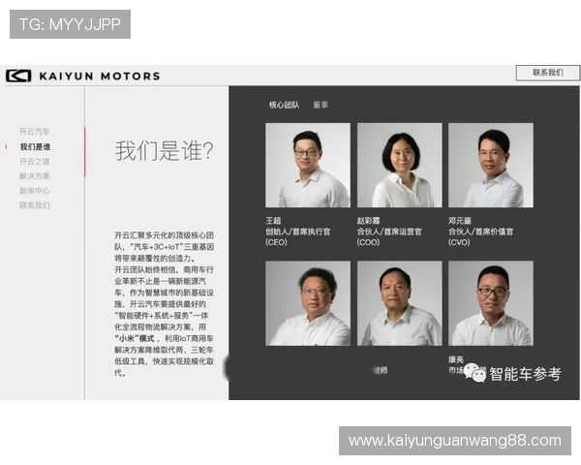Open 开云汽车 in the sidebar menu

[x=35, y=132]
